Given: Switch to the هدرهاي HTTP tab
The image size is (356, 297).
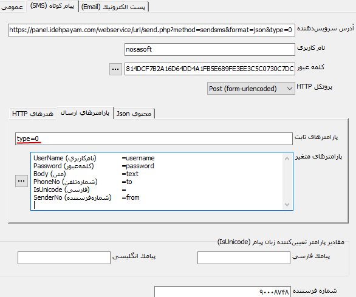Looking at the screenshot, I should [33, 114].
